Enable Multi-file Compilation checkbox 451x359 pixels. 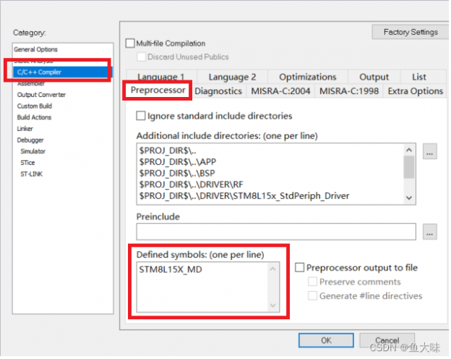[130, 43]
